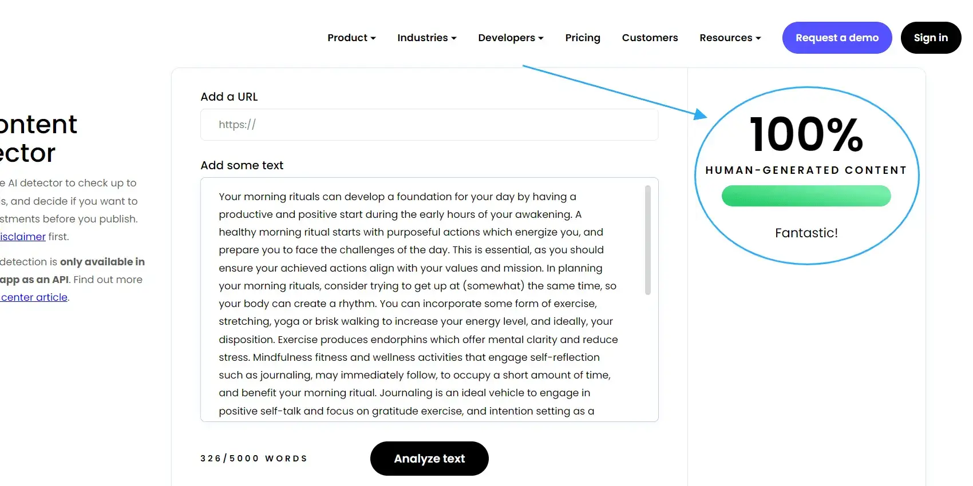Click the Fantastic! result message
The image size is (973, 486).
pyautogui.click(x=806, y=233)
